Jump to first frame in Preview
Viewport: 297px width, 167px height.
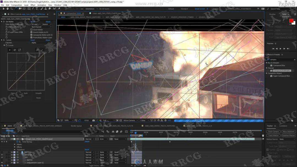273,49
